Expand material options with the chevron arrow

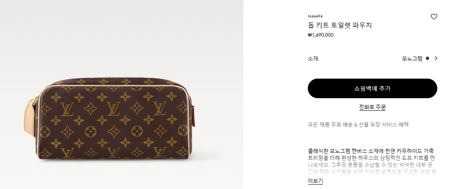pyautogui.click(x=436, y=59)
